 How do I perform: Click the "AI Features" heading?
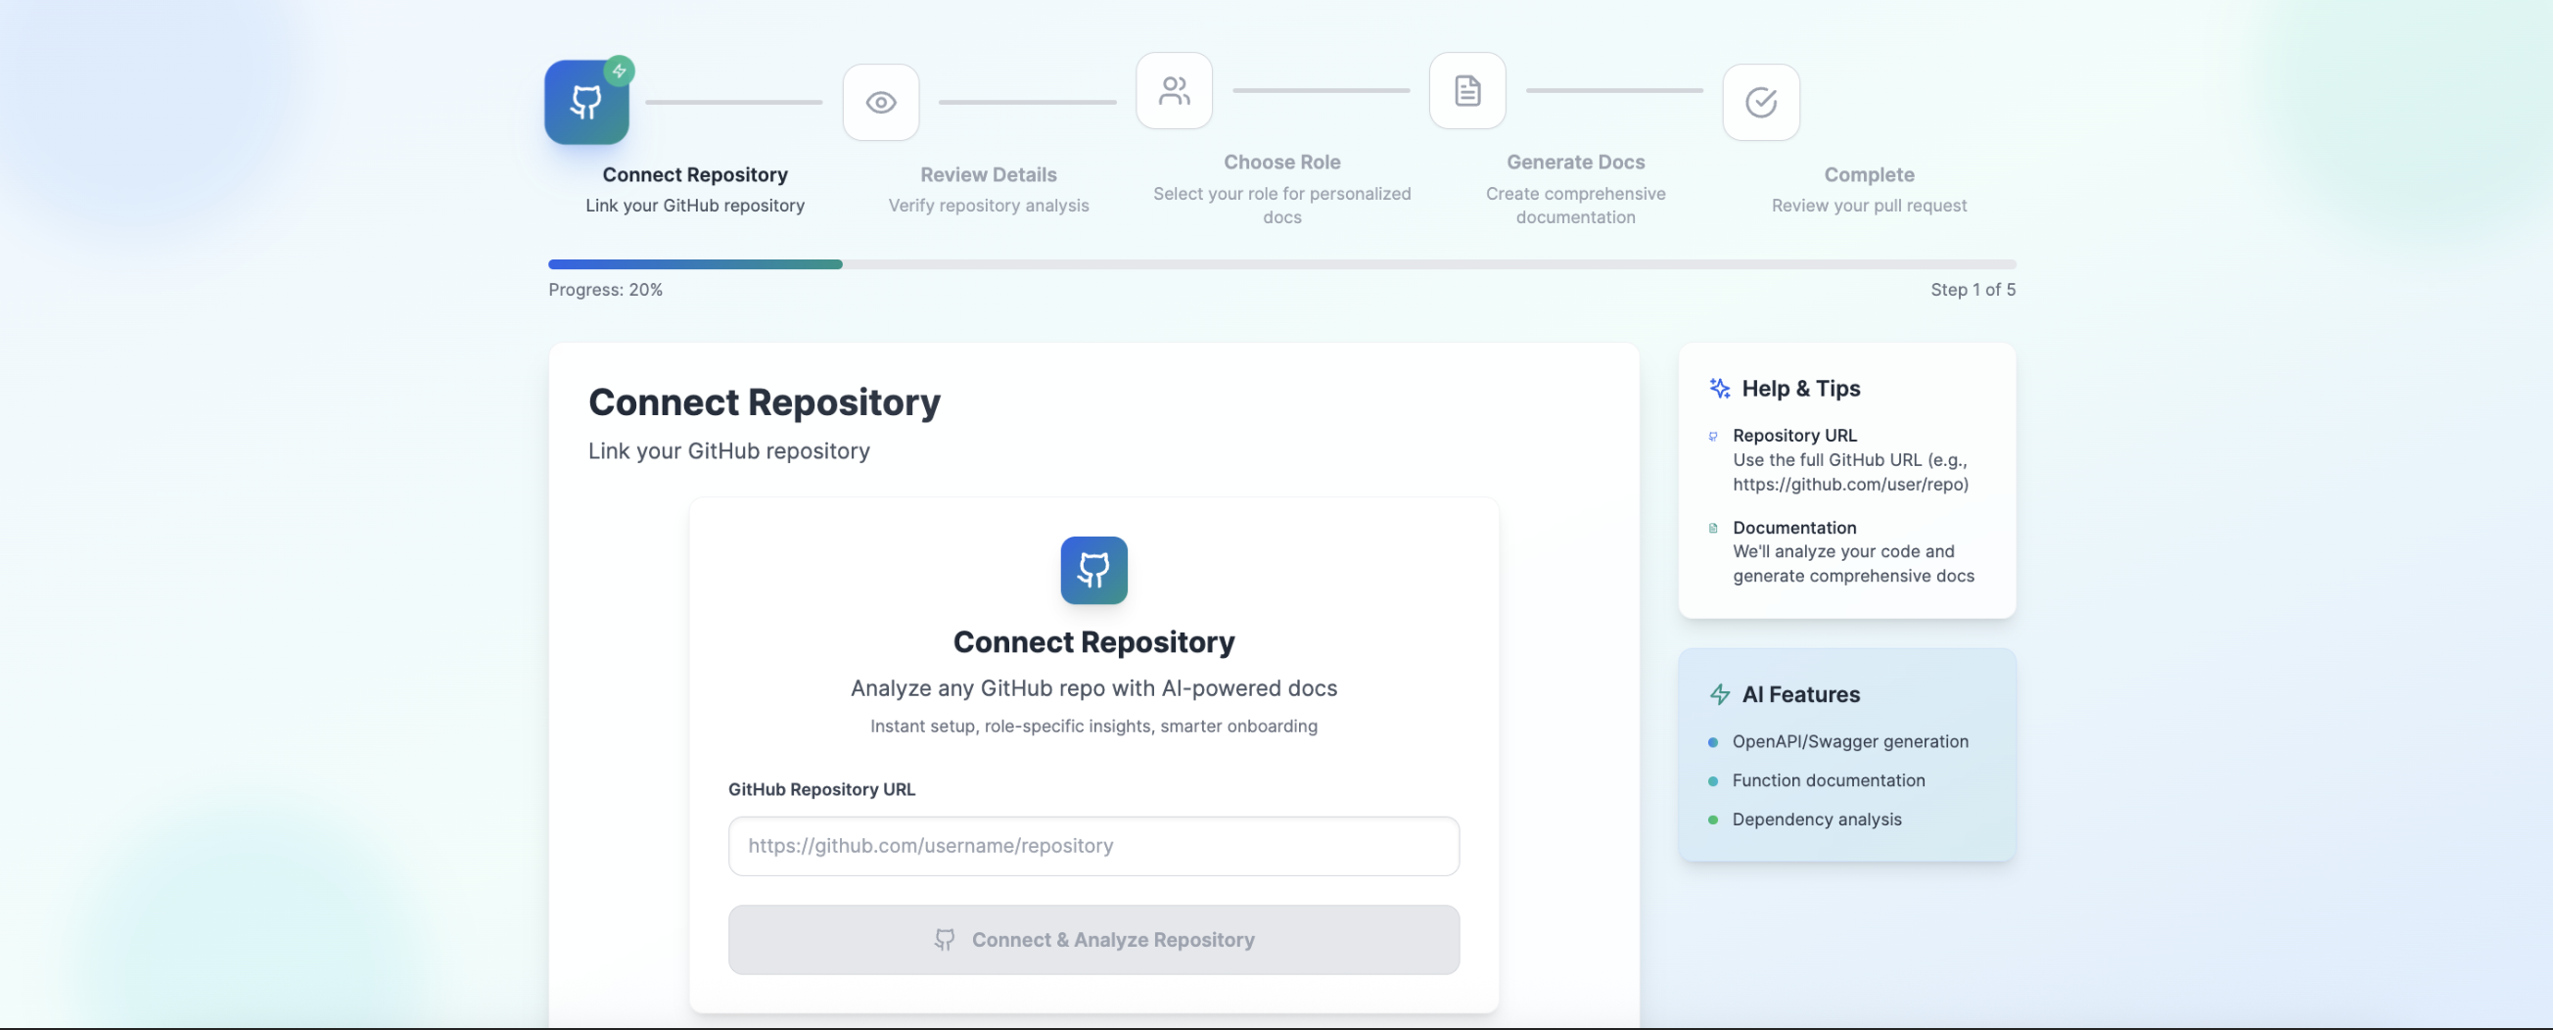pos(1801,695)
